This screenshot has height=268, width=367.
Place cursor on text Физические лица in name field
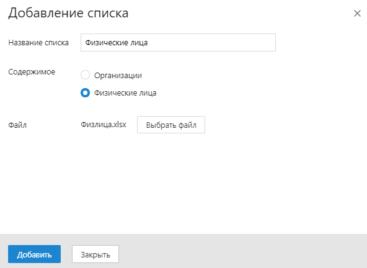point(117,43)
